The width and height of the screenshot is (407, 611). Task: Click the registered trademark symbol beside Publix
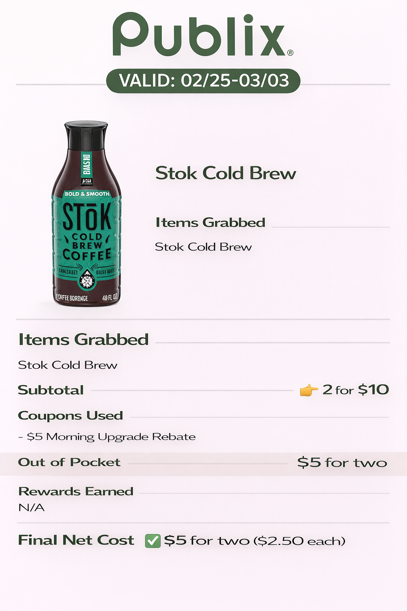(x=290, y=53)
